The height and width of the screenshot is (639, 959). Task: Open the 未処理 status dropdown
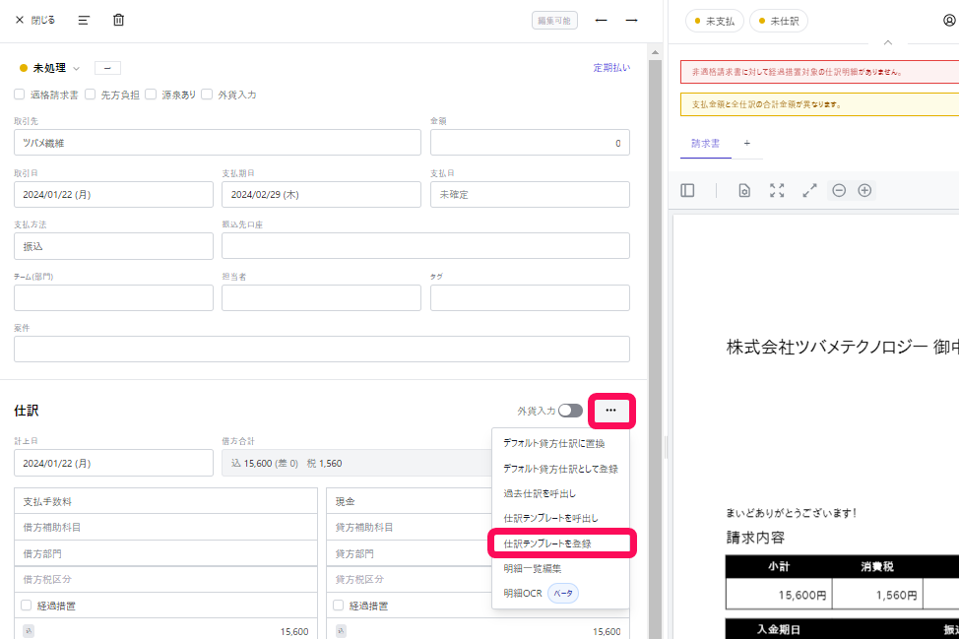click(x=49, y=68)
